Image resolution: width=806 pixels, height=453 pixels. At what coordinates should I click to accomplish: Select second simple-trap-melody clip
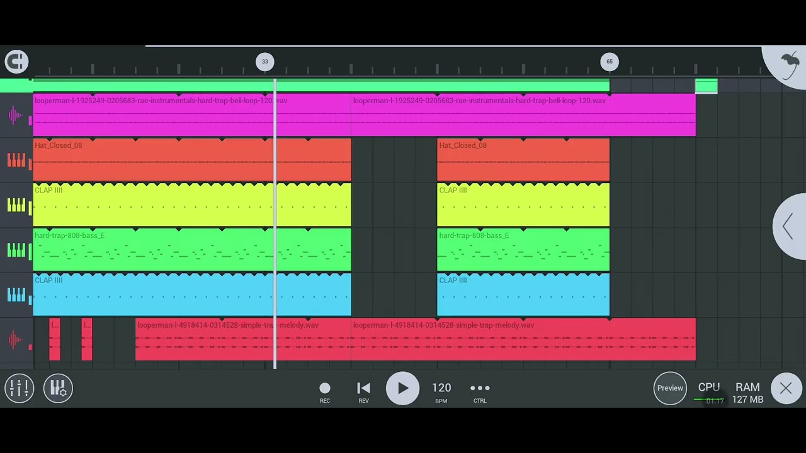coord(524,340)
